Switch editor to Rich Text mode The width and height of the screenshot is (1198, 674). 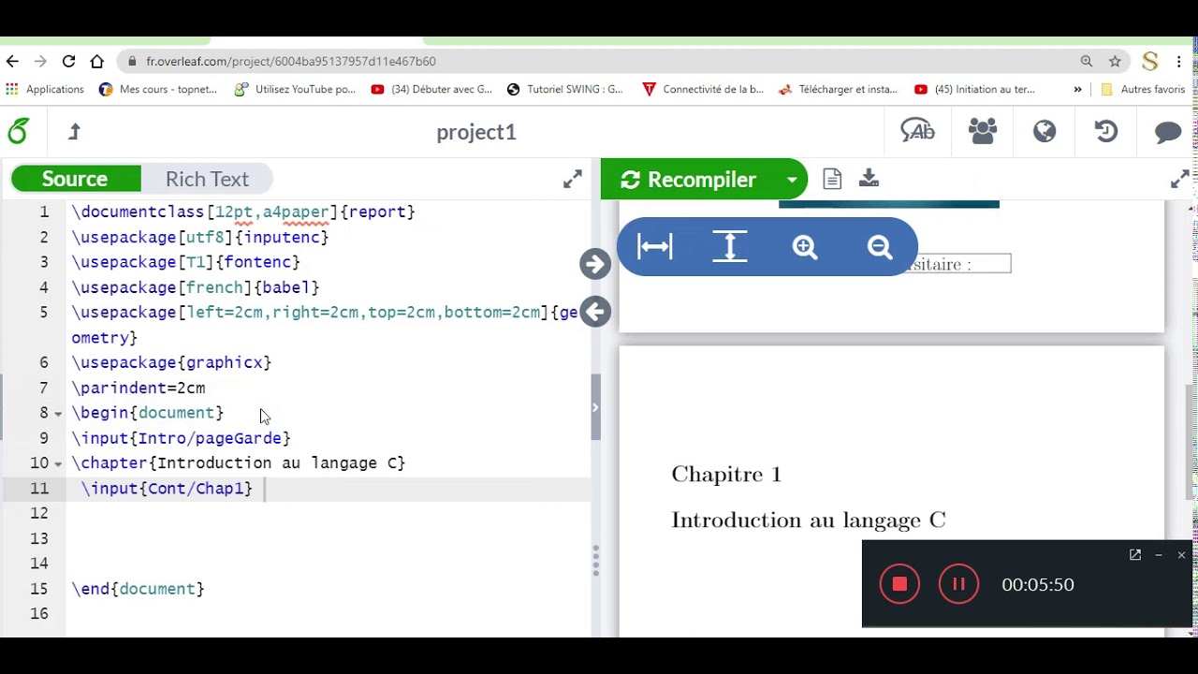(x=207, y=179)
